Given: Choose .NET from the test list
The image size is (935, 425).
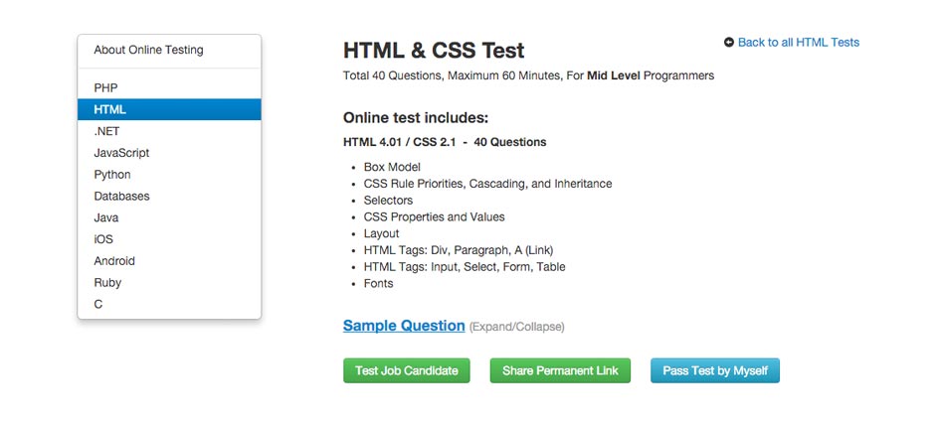Looking at the screenshot, I should (x=107, y=131).
